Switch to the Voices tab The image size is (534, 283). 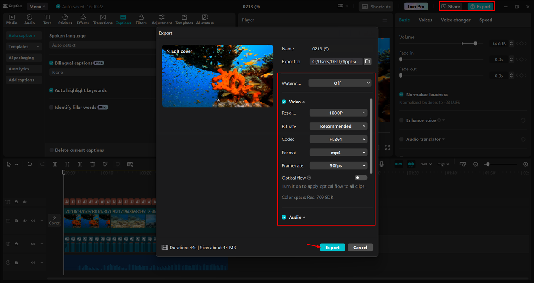[425, 20]
